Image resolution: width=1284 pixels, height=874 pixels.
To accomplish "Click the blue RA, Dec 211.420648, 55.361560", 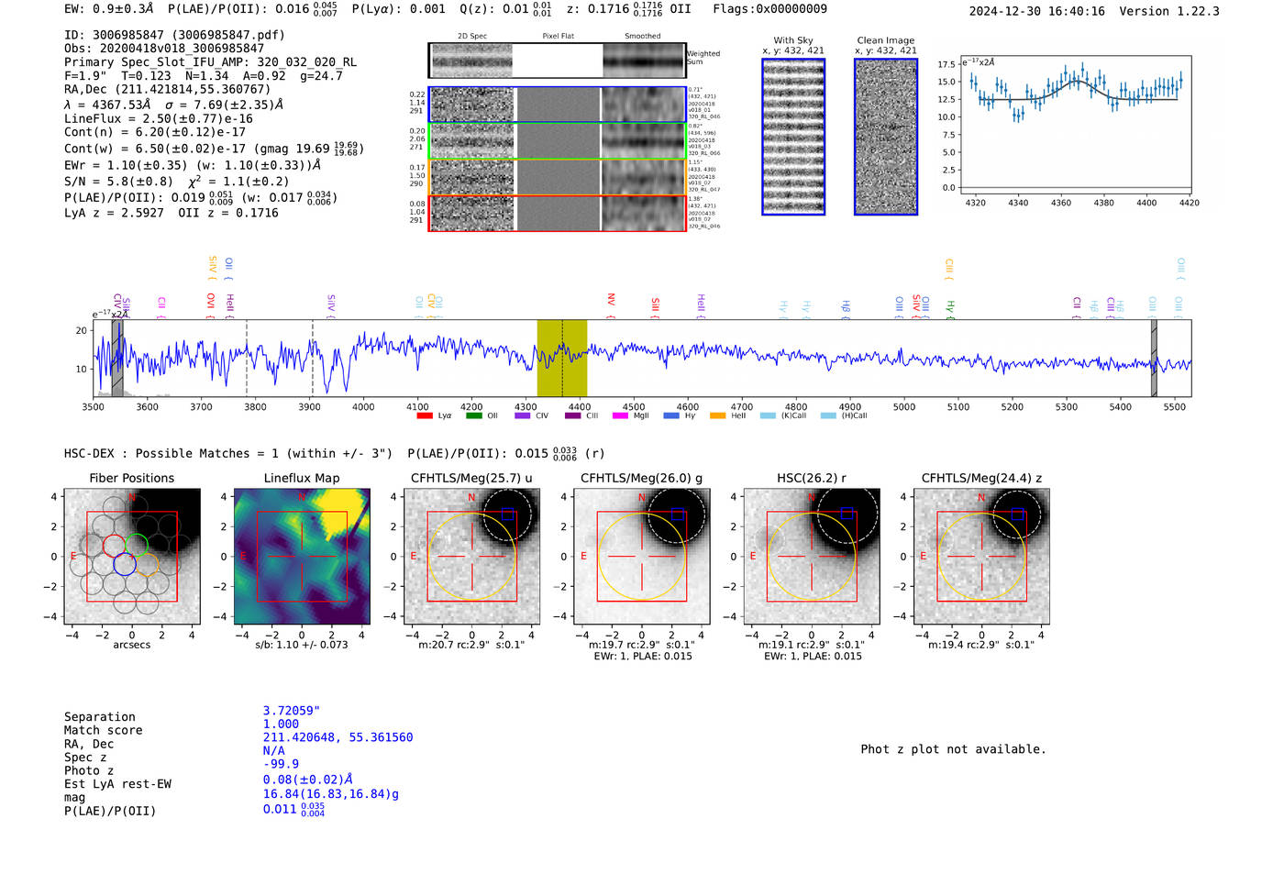I will click(x=338, y=737).
